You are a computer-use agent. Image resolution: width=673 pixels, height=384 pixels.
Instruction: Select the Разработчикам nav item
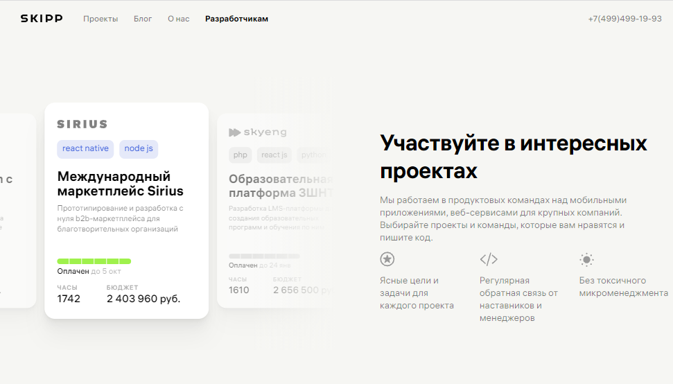point(236,19)
